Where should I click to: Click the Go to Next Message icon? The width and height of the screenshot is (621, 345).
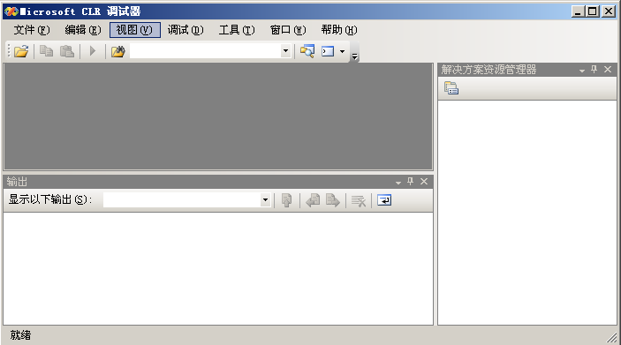[x=333, y=200]
